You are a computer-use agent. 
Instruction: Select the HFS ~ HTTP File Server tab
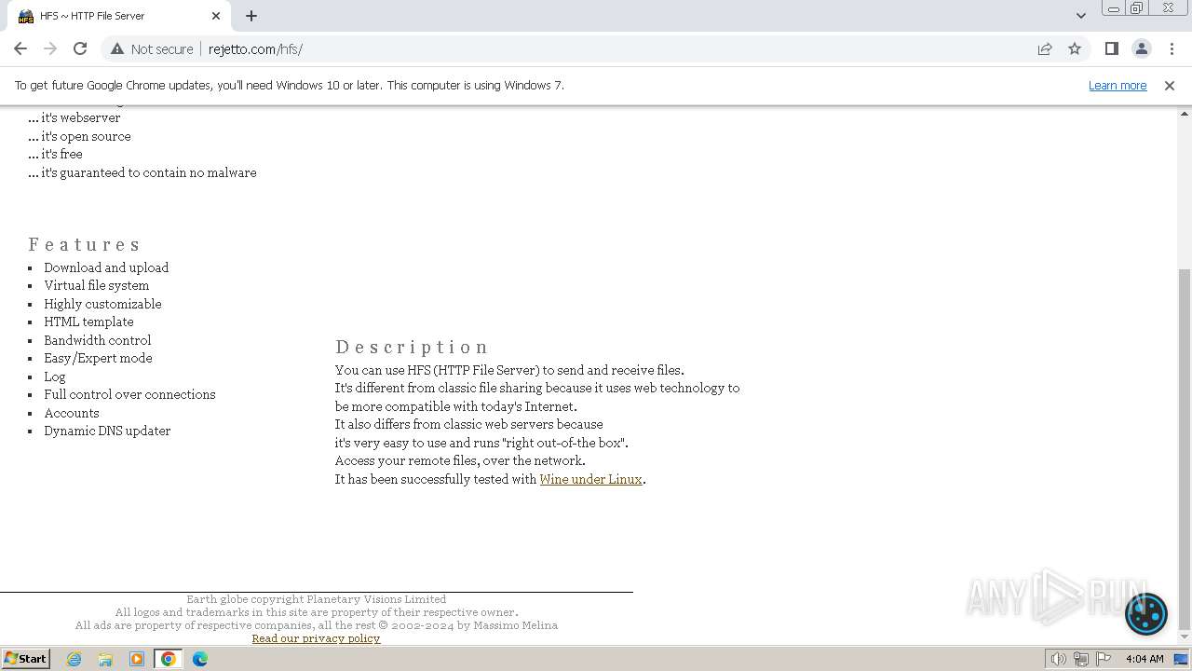(x=118, y=16)
